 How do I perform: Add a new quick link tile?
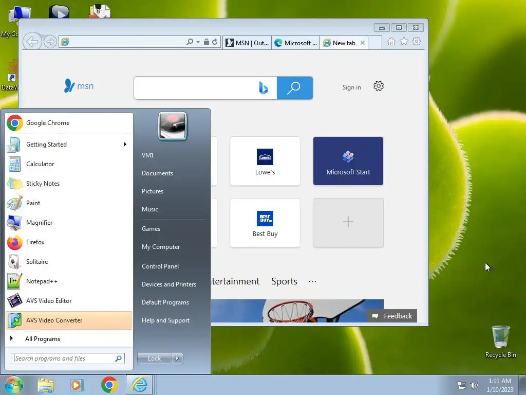click(x=348, y=223)
